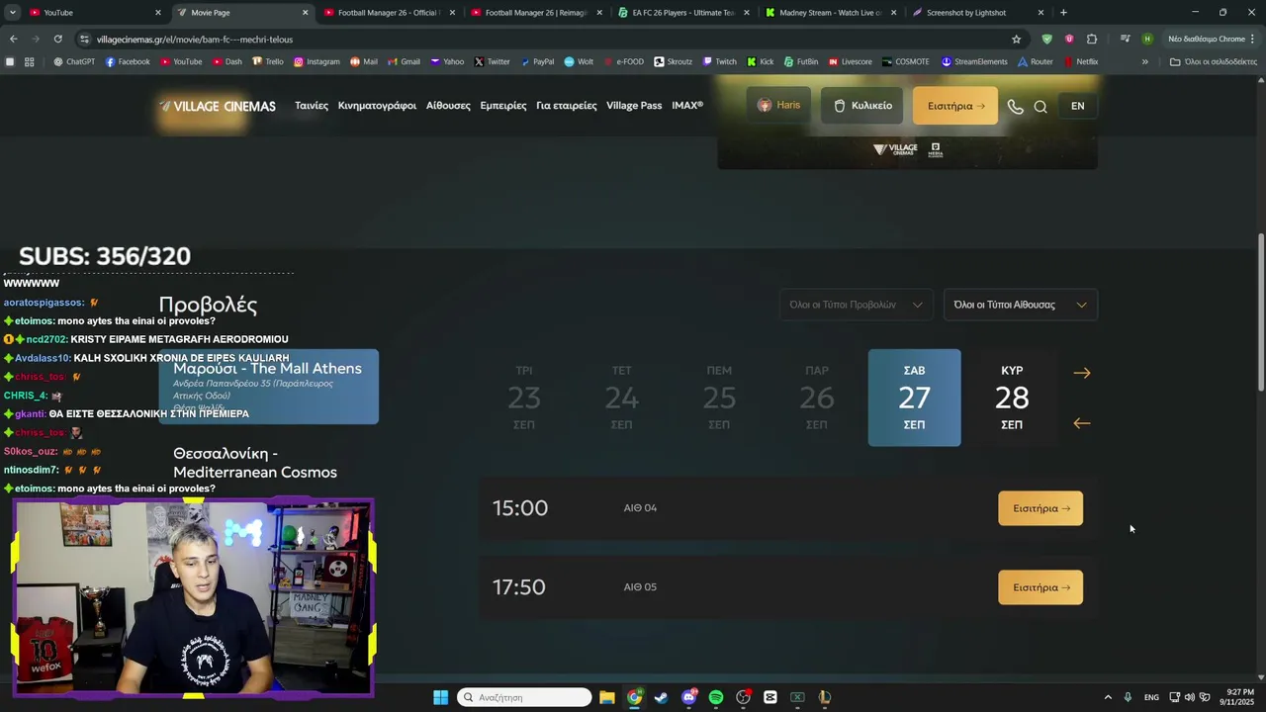Reload the page

[x=57, y=39]
